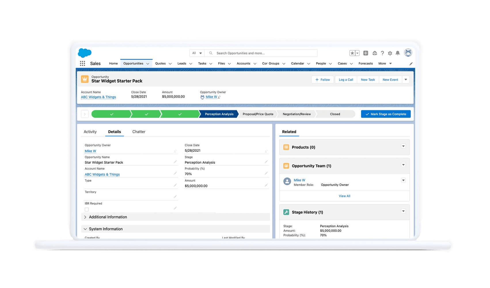Open the App Launcher grid icon
490x288 pixels.
point(82,63)
